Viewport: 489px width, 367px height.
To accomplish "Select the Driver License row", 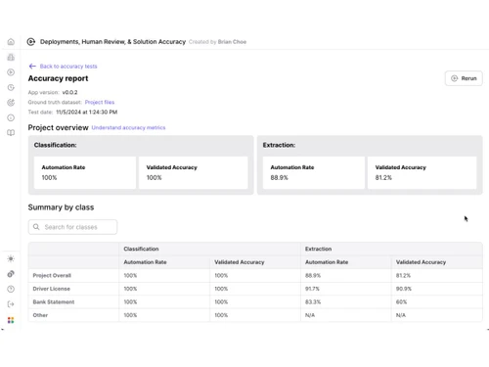I will (x=255, y=289).
